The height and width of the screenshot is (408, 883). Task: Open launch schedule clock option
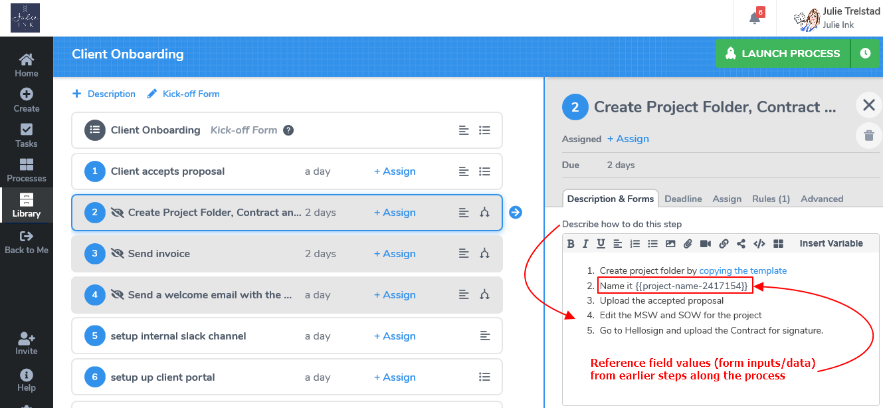[865, 53]
